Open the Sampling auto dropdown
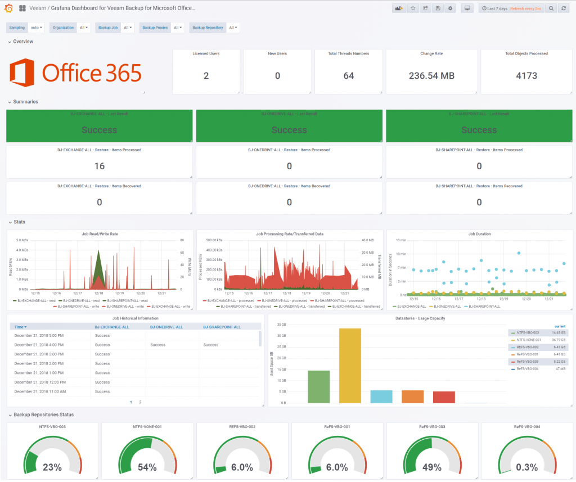The width and height of the screenshot is (576, 482). [x=36, y=28]
